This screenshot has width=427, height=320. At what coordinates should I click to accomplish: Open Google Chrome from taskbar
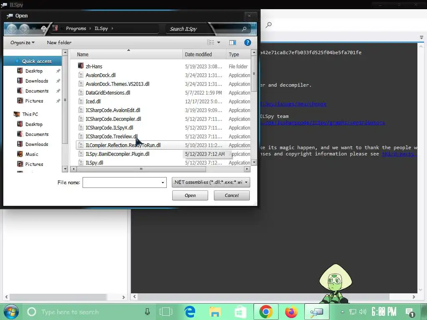click(266, 312)
